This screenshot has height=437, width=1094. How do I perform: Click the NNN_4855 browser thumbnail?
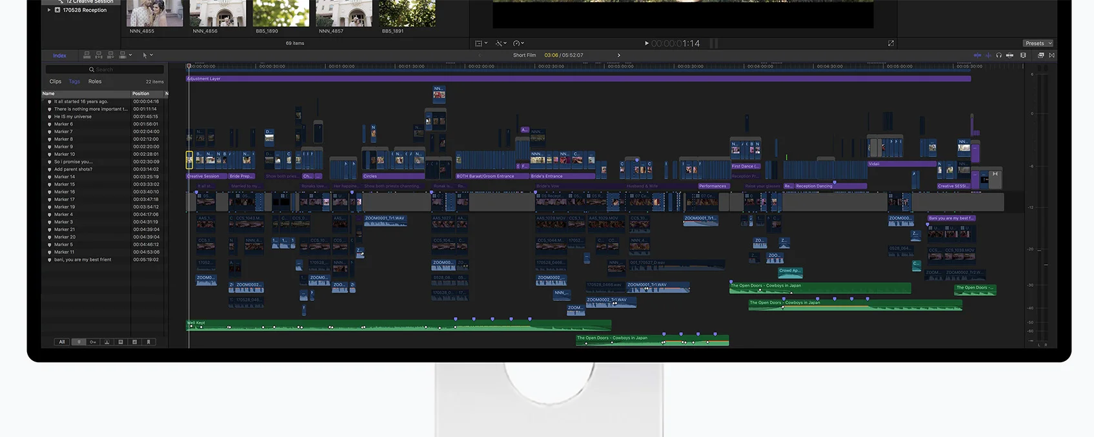[x=154, y=13]
